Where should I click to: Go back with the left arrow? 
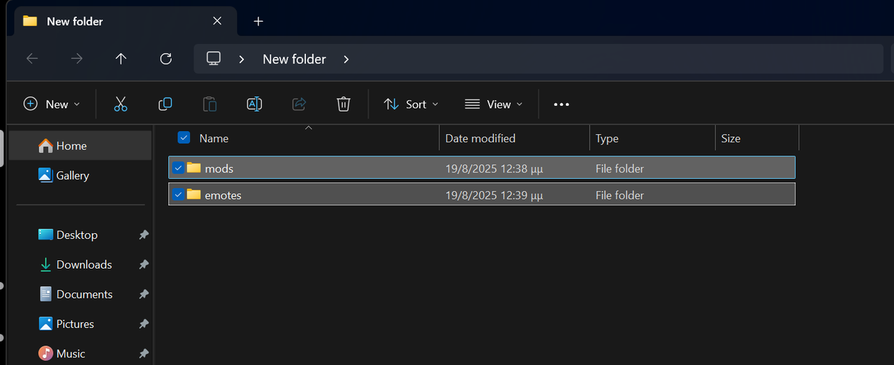click(32, 59)
